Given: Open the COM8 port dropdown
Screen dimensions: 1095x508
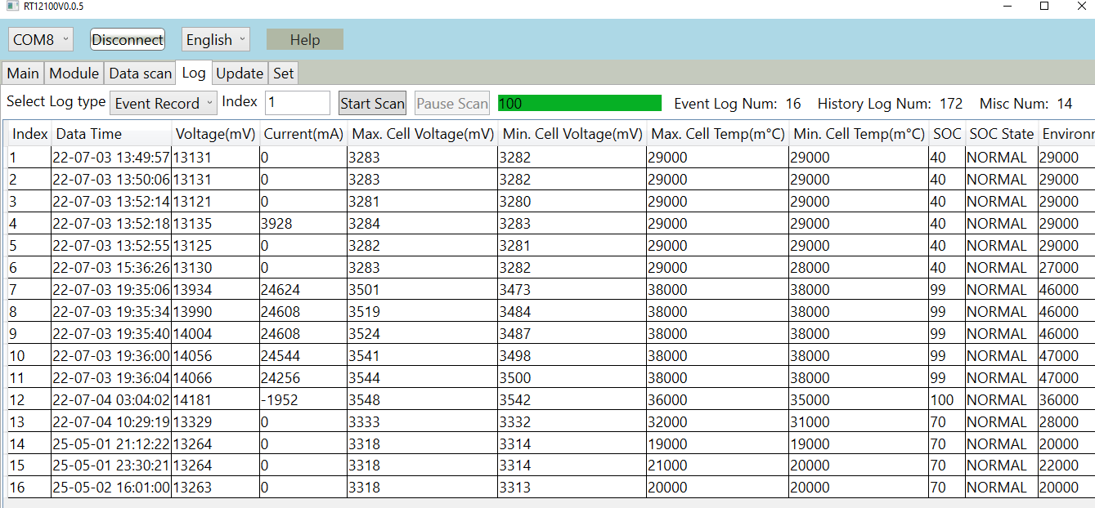Looking at the screenshot, I should tap(41, 39).
